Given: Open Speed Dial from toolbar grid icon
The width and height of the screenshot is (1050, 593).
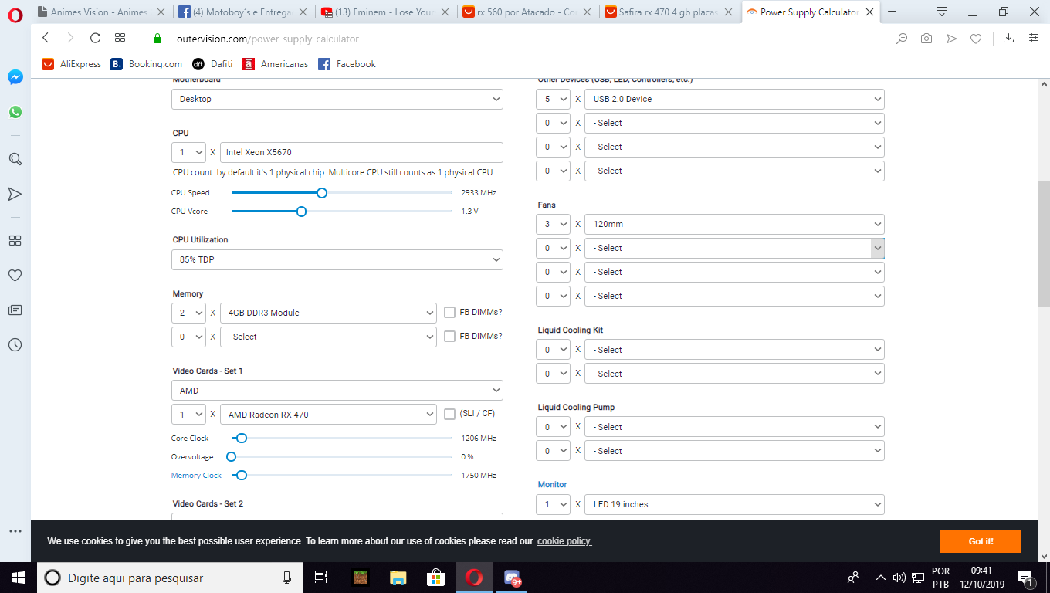Looking at the screenshot, I should [120, 39].
